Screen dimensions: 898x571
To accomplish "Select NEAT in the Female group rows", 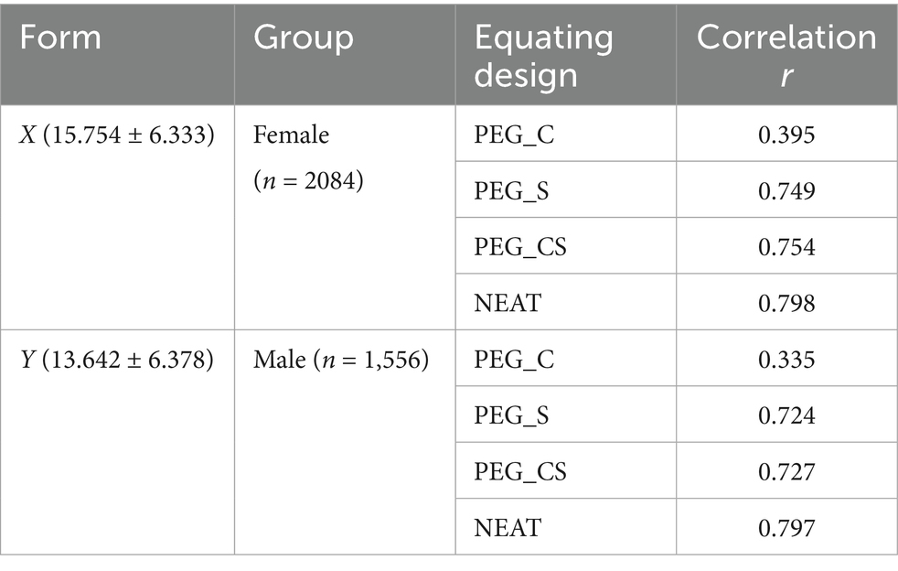I will (508, 303).
